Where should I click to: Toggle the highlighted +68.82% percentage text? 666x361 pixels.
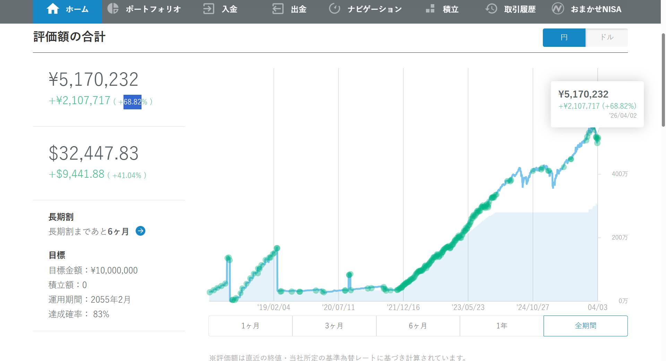[132, 102]
